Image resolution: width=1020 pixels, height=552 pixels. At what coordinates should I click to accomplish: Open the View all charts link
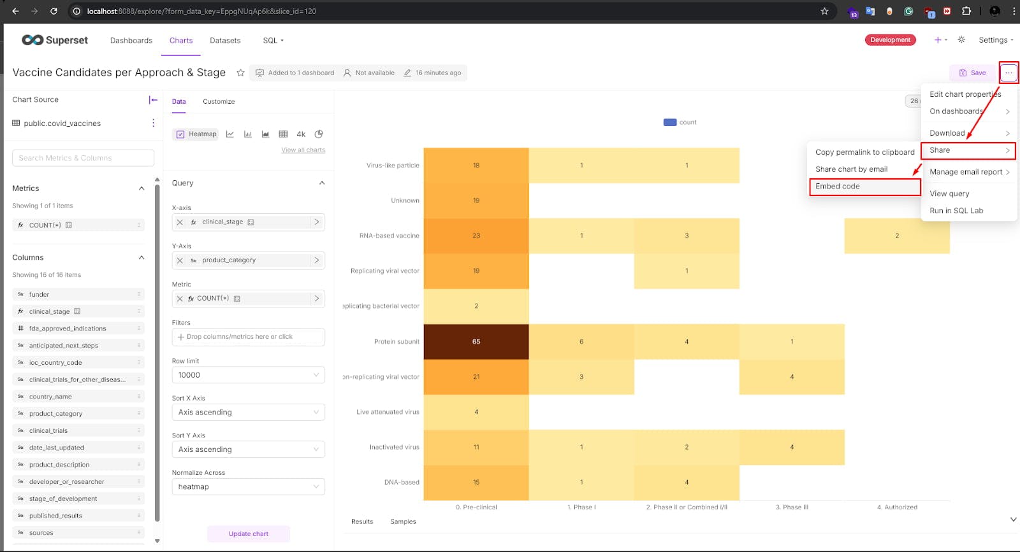point(303,150)
